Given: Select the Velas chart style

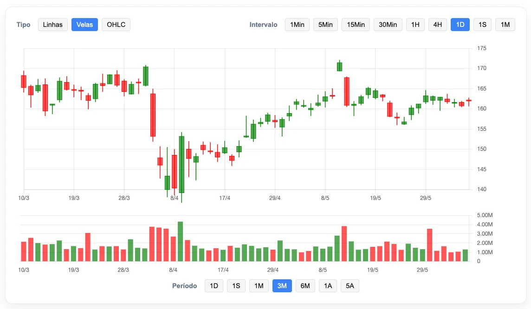Looking at the screenshot, I should coord(84,25).
